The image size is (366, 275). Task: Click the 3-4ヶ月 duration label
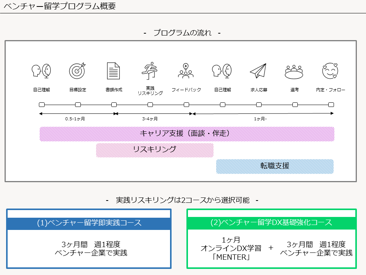[150, 119]
